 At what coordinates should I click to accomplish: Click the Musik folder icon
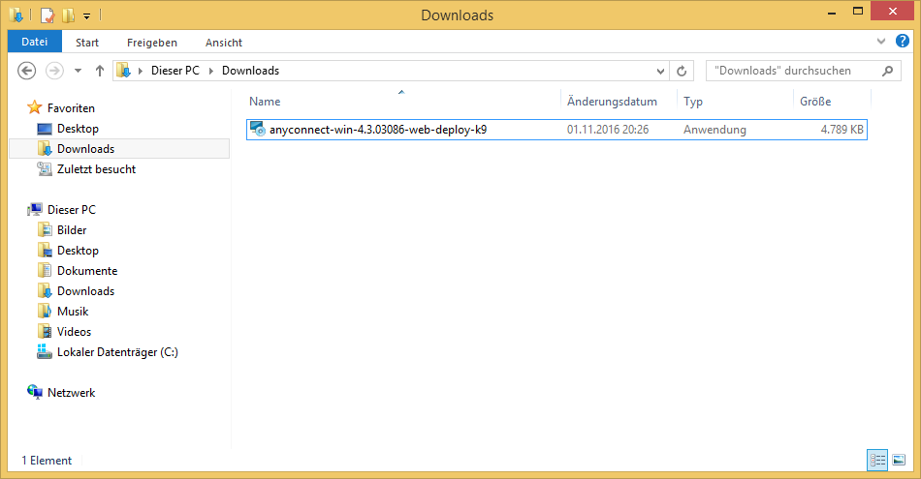[x=45, y=311]
